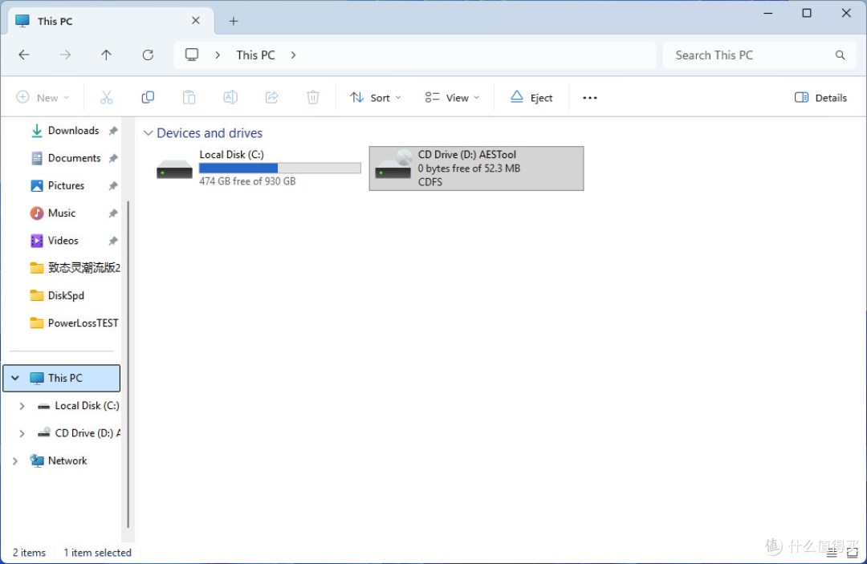867x564 pixels.
Task: Click chevron before This PC in address bar
Action: [x=218, y=55]
